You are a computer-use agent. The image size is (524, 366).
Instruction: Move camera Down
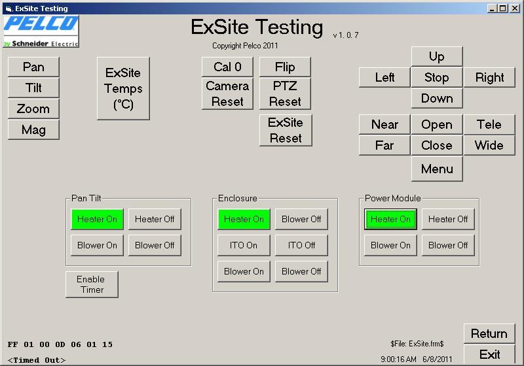[437, 98]
